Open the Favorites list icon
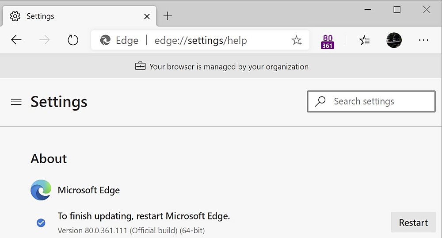 click(x=365, y=41)
